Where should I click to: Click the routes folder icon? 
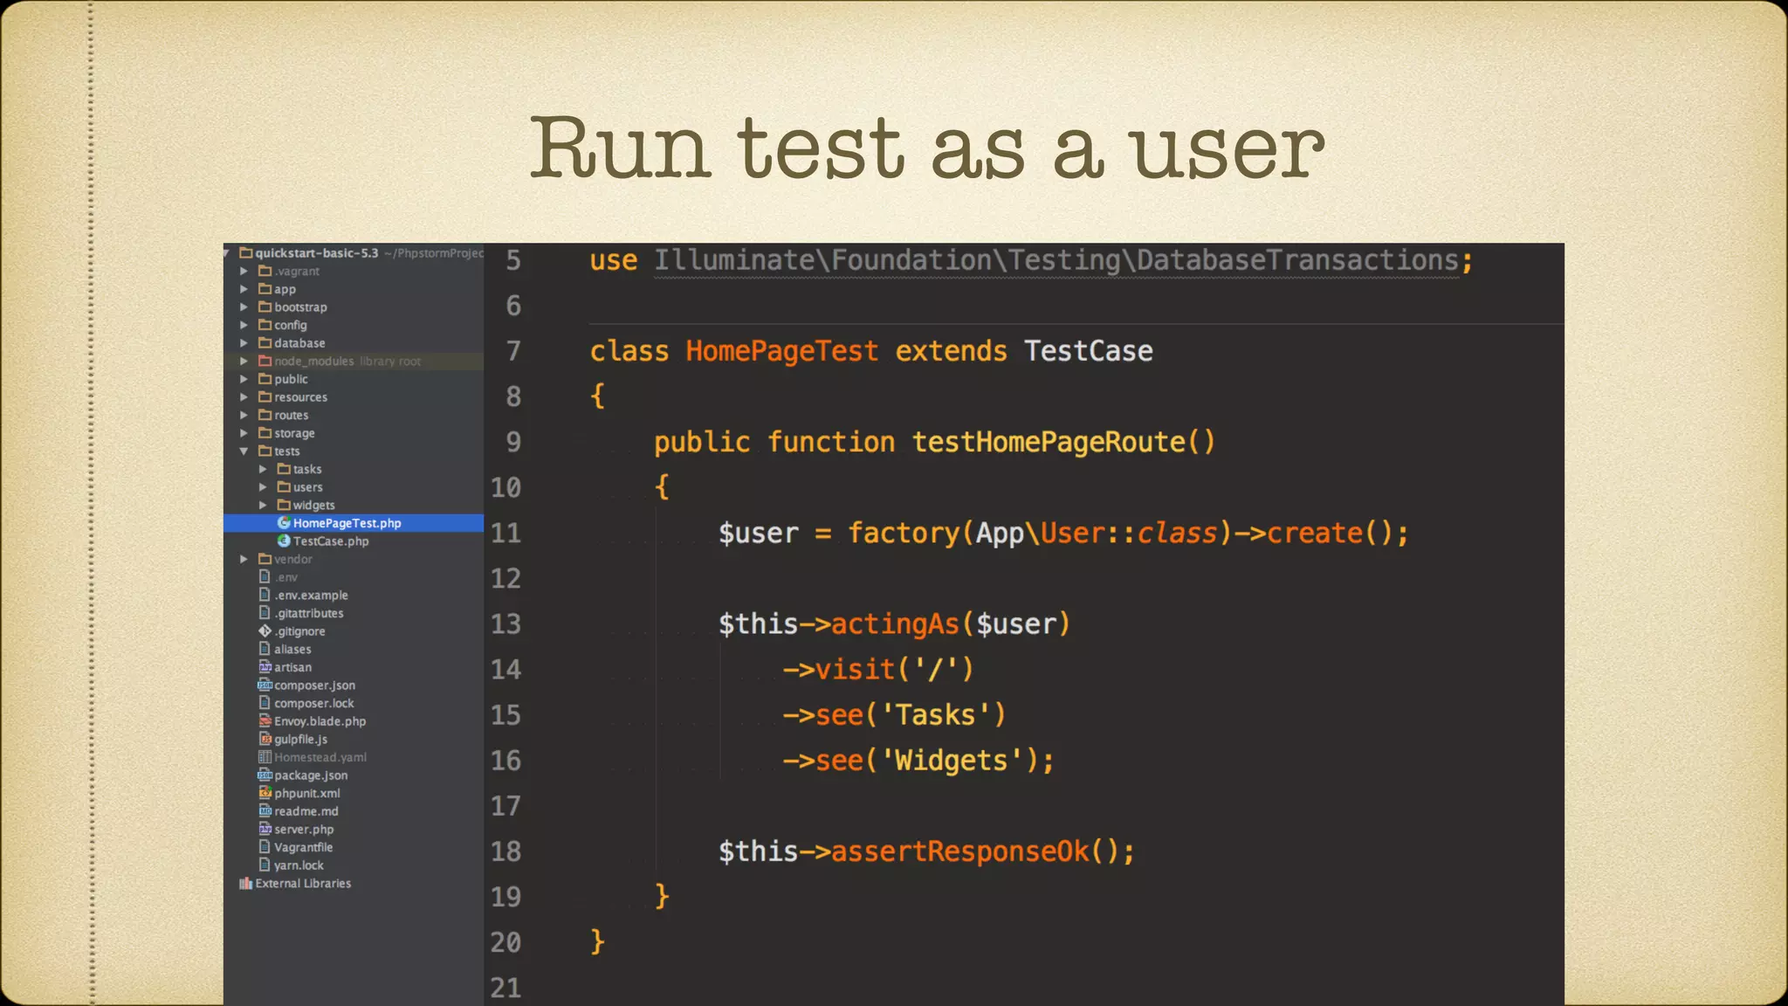265,415
